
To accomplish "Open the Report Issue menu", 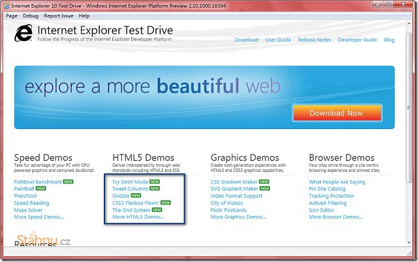I will tap(58, 16).
